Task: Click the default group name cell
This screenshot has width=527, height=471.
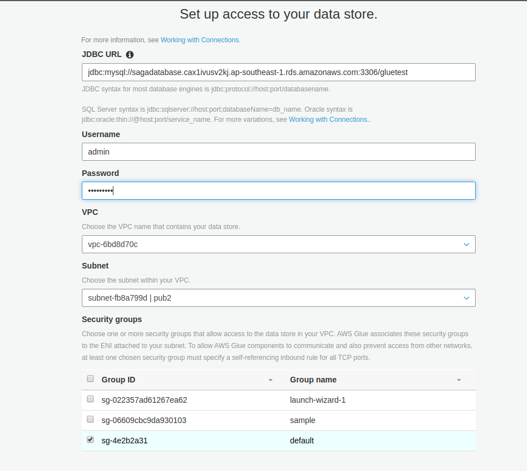Action: [302, 441]
